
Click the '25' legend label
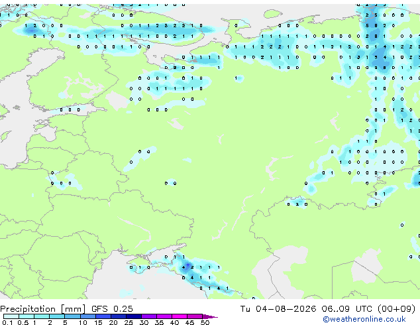click(129, 322)
